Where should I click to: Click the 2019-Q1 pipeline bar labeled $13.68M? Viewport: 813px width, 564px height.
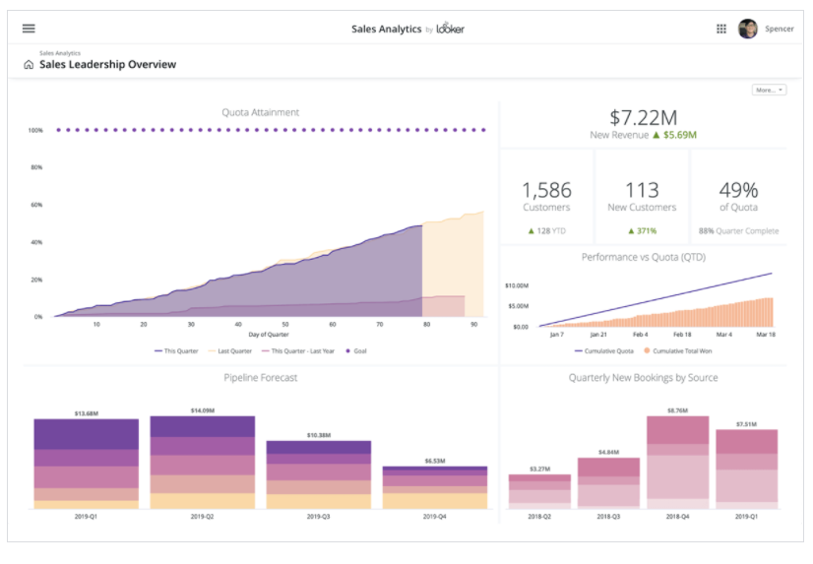(86, 464)
